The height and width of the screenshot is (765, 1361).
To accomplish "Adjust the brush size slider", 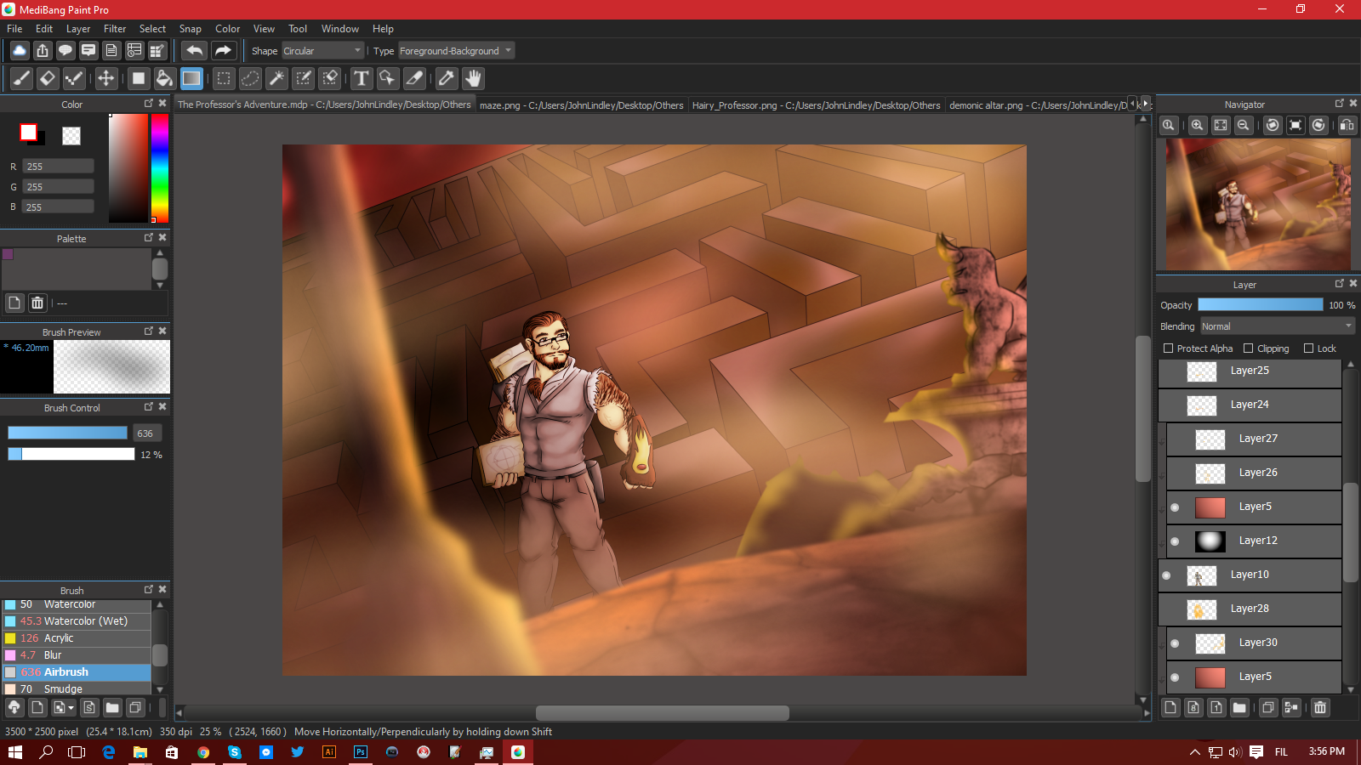I will [x=67, y=433].
